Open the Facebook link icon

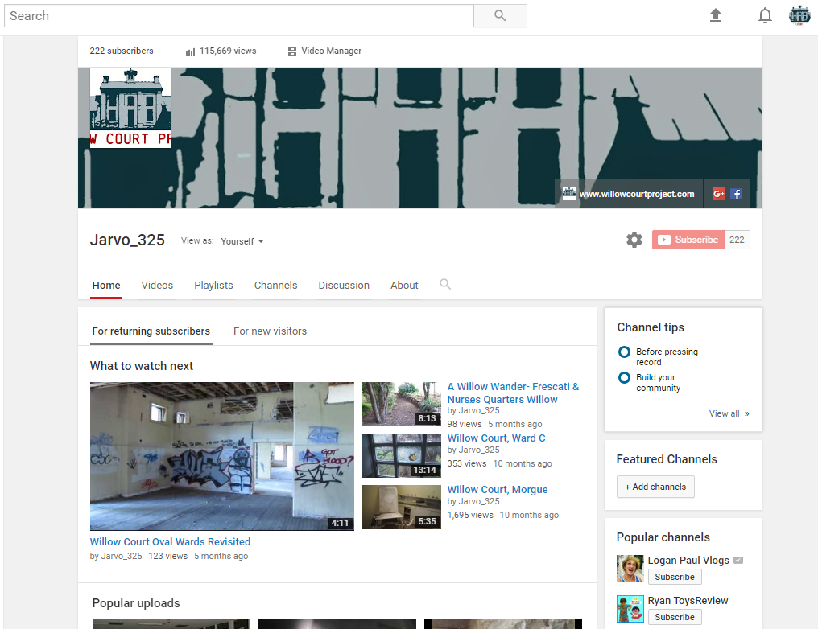tap(736, 194)
